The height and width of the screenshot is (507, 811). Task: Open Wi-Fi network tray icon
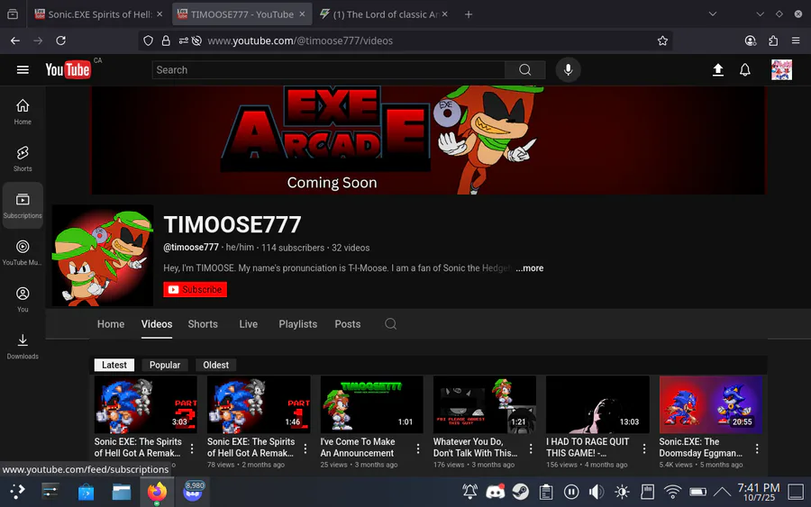pos(672,492)
